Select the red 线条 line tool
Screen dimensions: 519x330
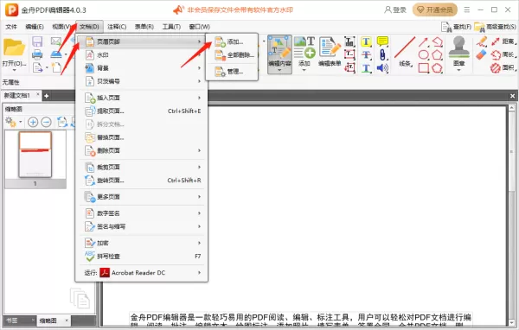406,52
